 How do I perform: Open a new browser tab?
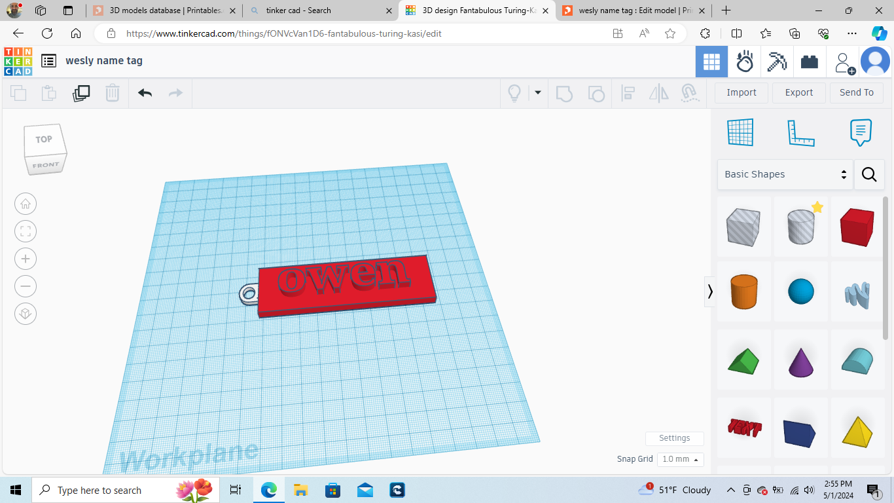(x=726, y=10)
